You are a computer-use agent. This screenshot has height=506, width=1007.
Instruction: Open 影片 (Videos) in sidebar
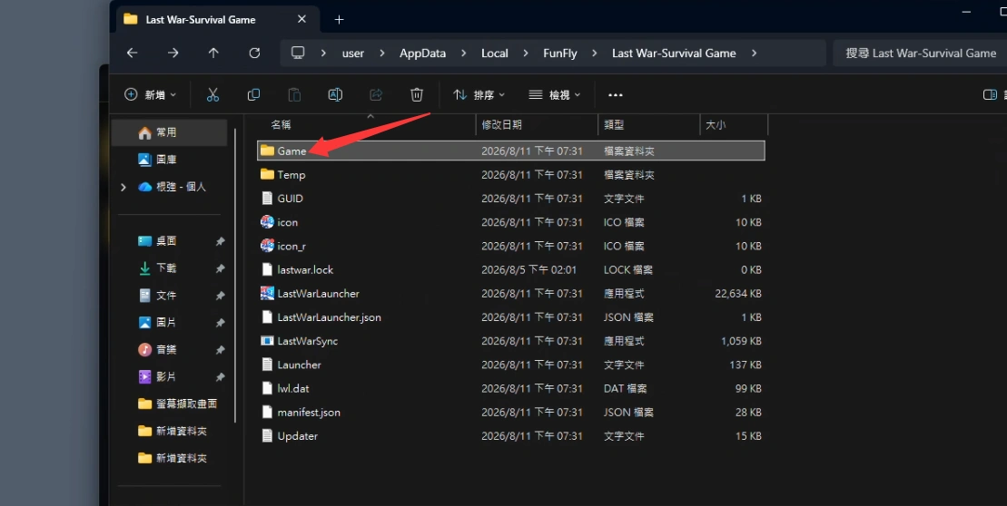170,376
